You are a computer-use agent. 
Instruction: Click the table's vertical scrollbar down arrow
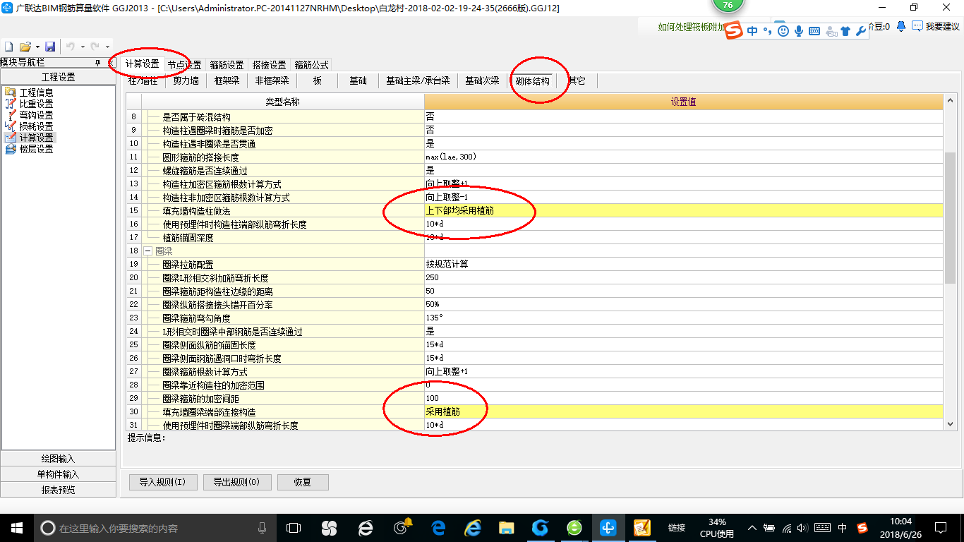(950, 424)
